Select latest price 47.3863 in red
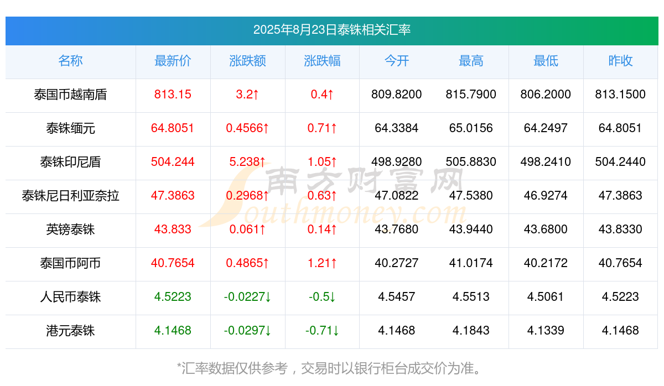This screenshot has height=386, width=664. [173, 196]
